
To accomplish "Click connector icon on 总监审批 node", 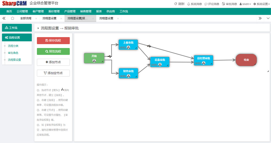I will [160, 65].
